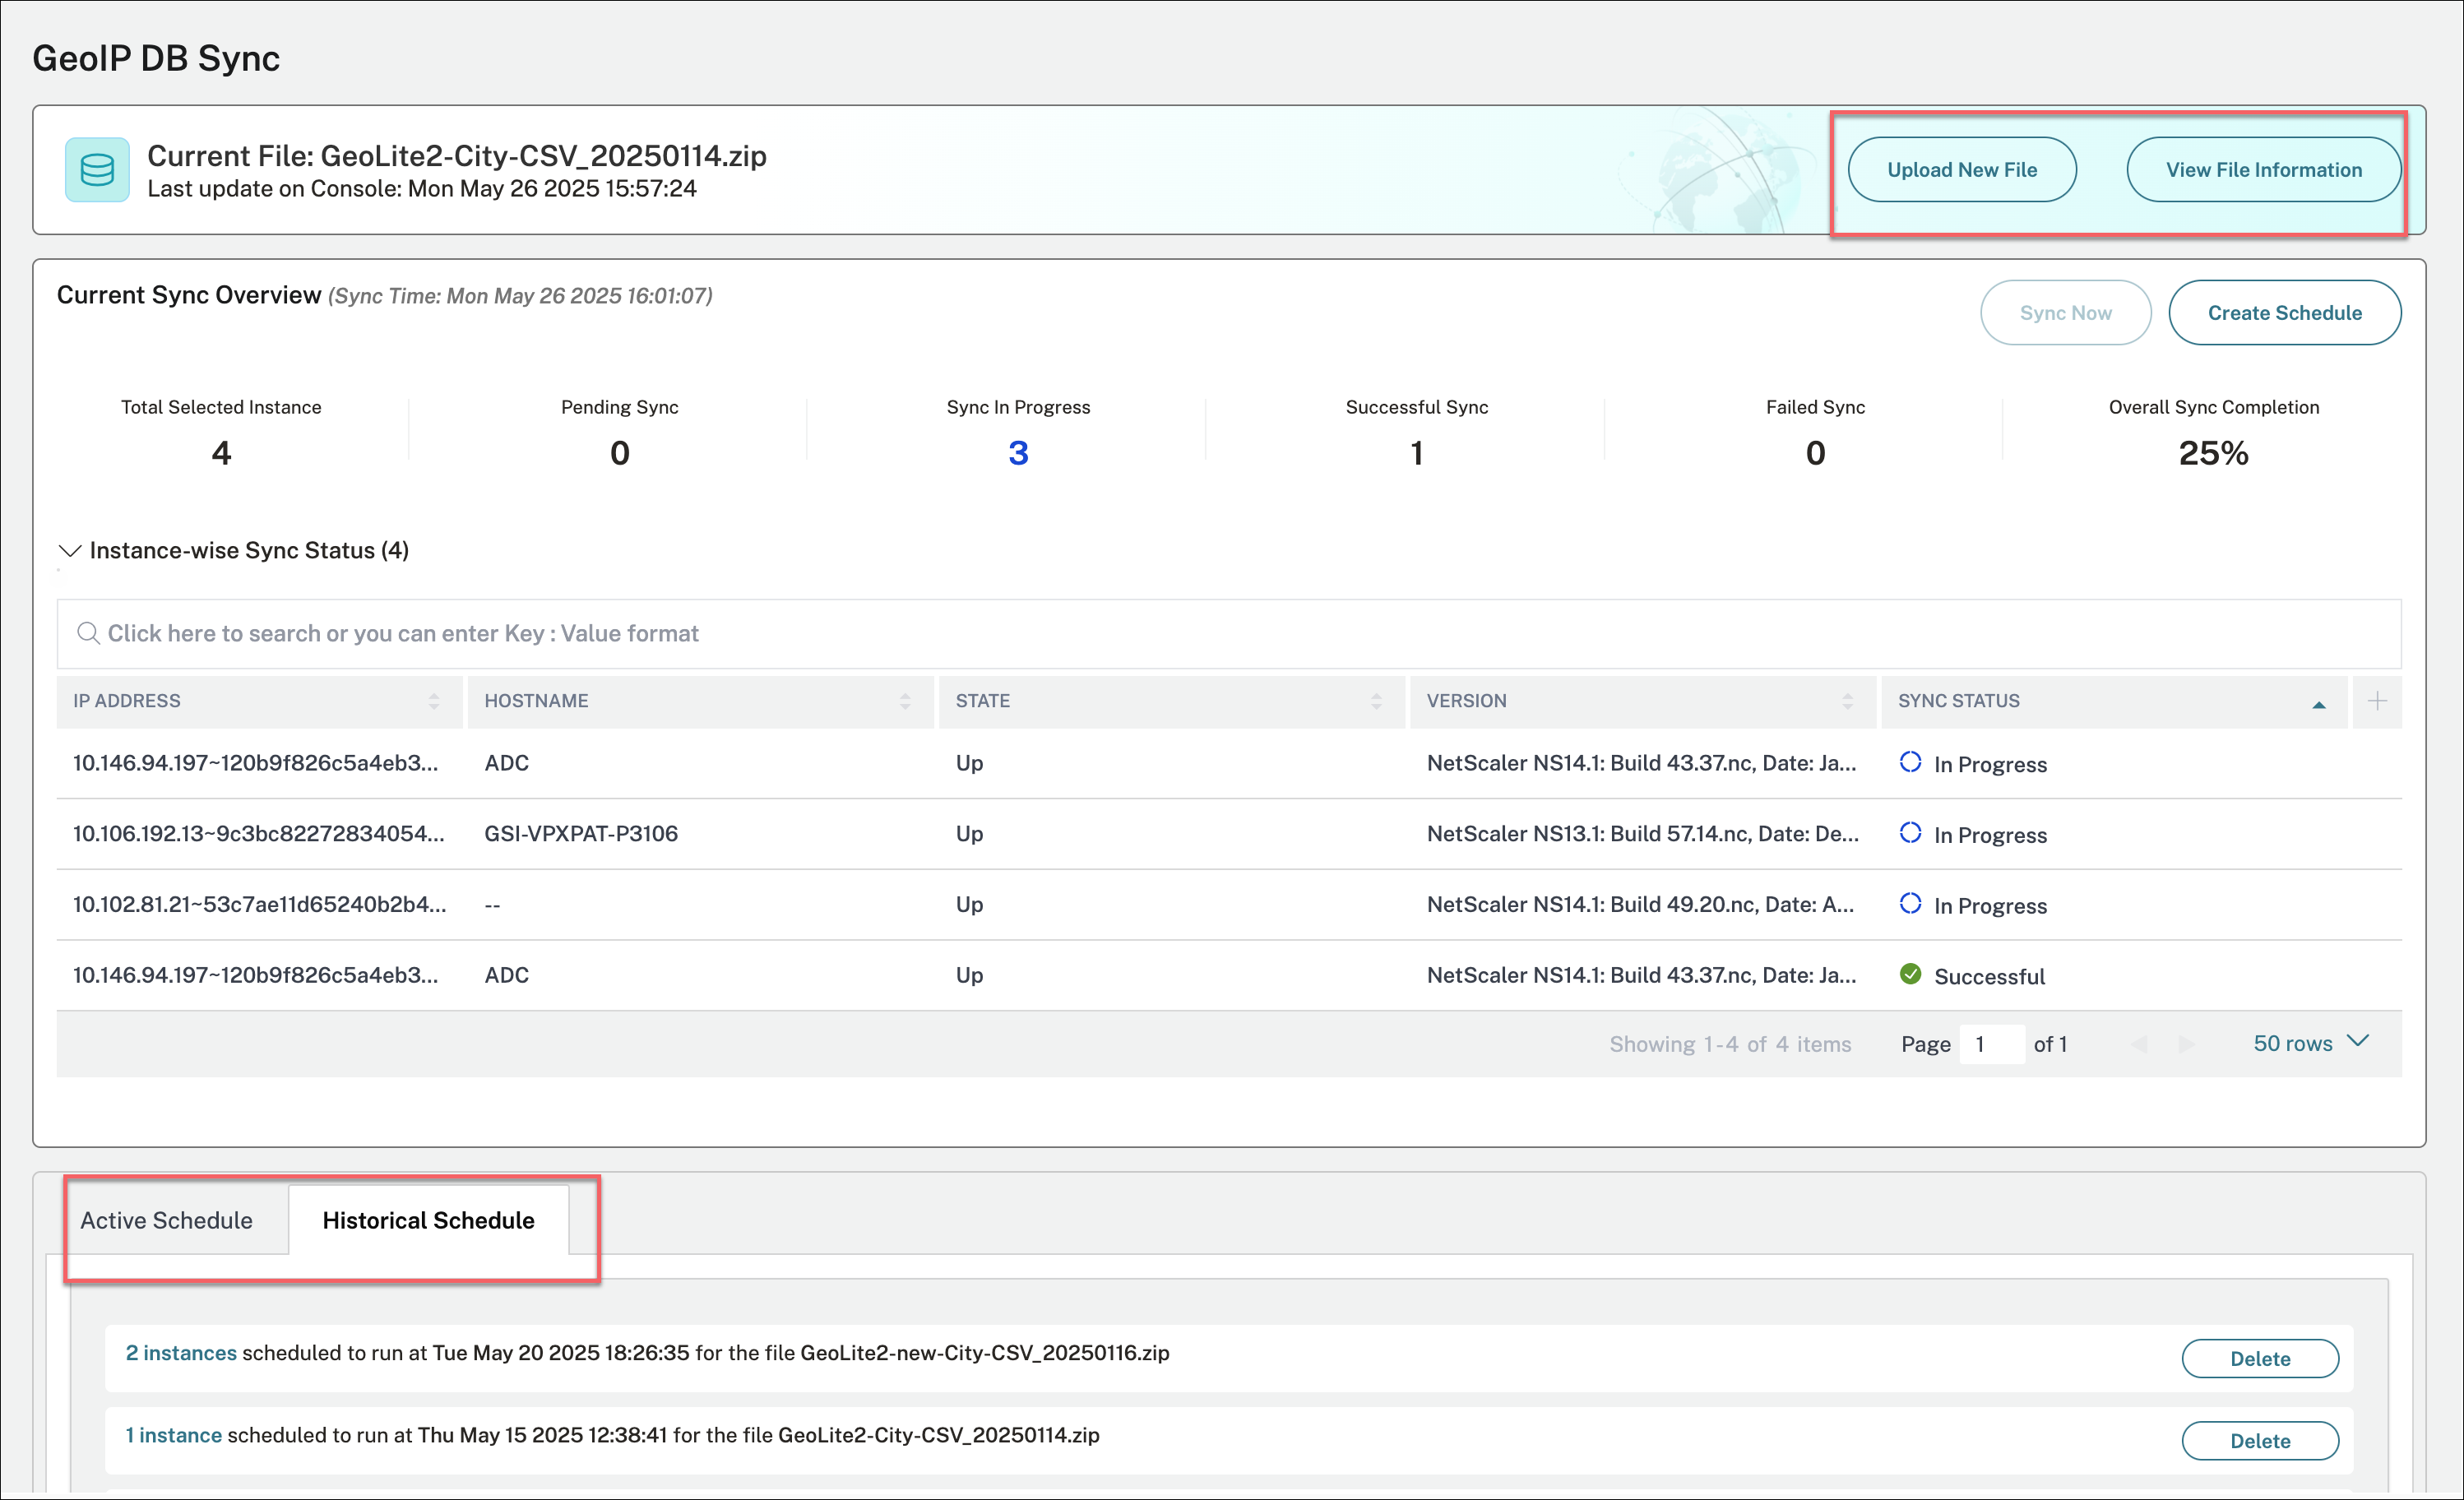The height and width of the screenshot is (1500, 2464).
Task: Click the Create Schedule button
Action: 2284,313
